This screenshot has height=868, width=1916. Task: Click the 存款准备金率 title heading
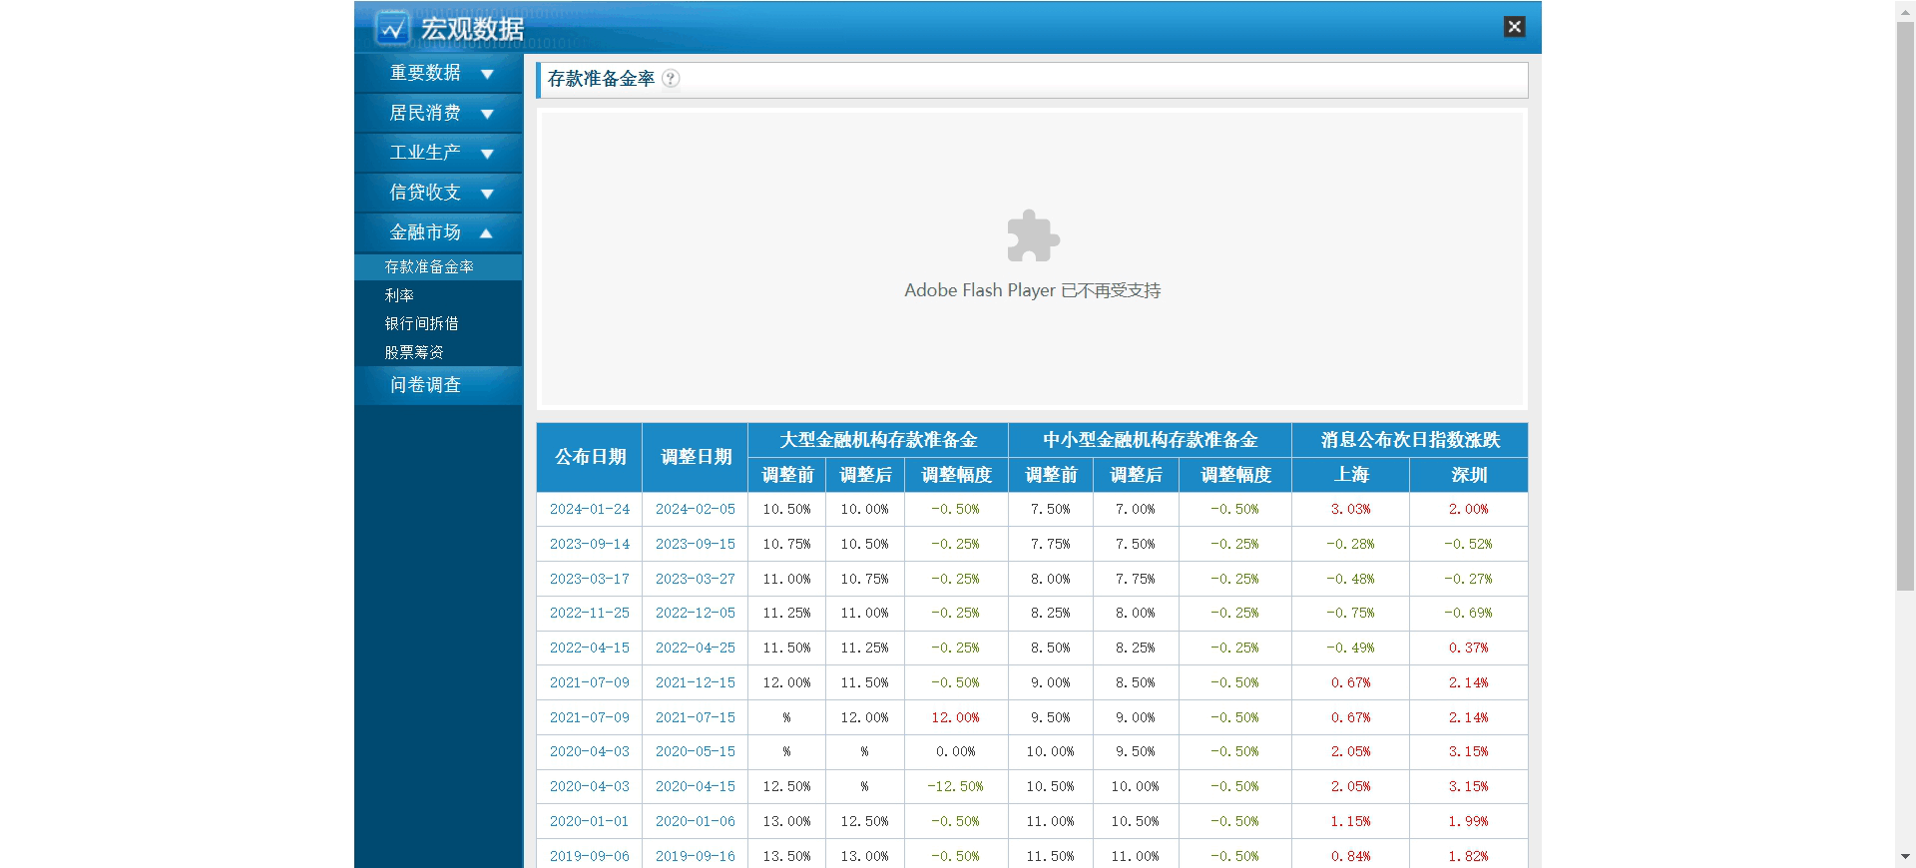[601, 79]
